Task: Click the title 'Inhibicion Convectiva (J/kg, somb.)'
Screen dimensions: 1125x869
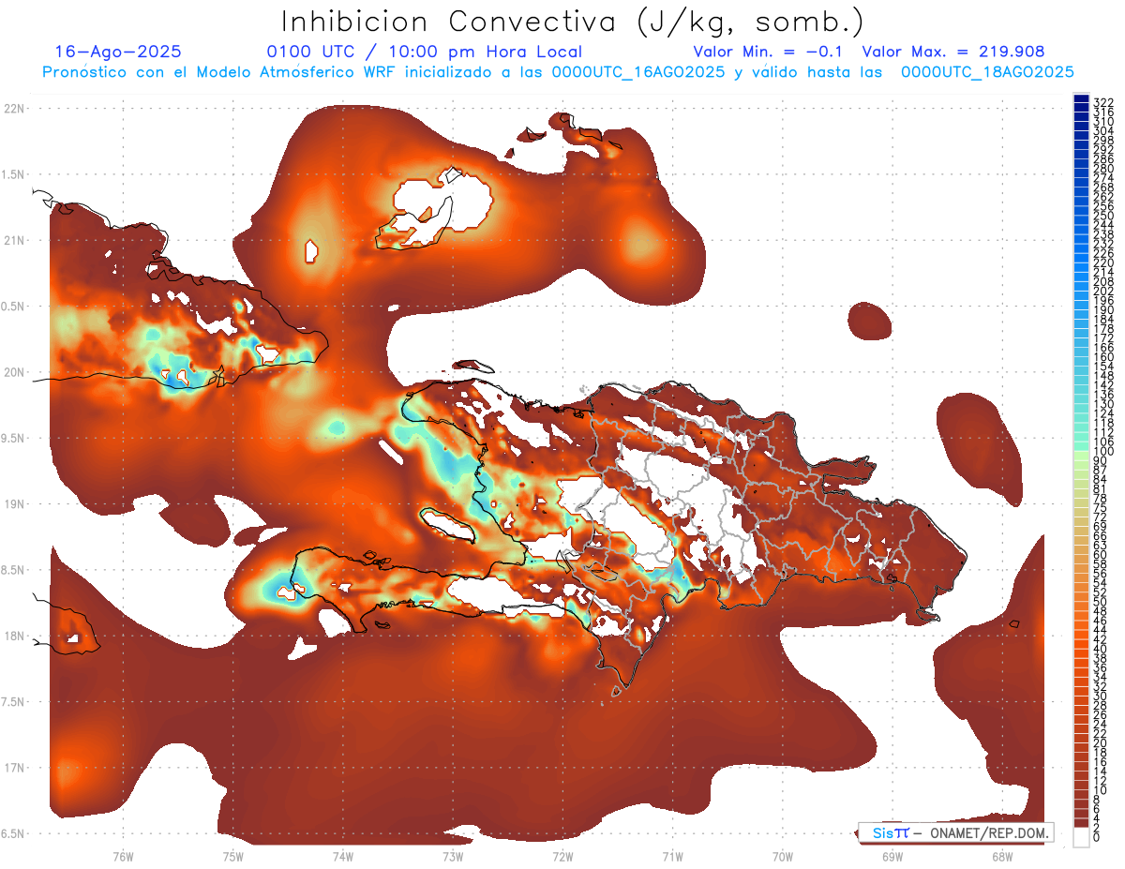Action: pos(573,22)
